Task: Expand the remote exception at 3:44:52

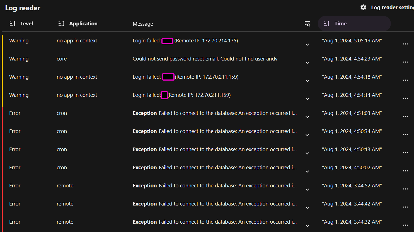Action: pyautogui.click(x=307, y=189)
